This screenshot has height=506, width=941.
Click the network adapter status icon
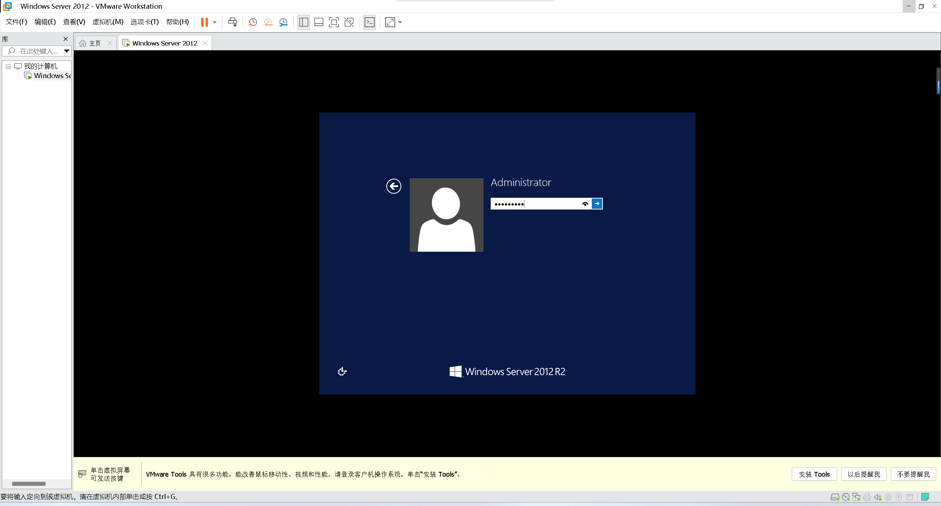click(856, 497)
